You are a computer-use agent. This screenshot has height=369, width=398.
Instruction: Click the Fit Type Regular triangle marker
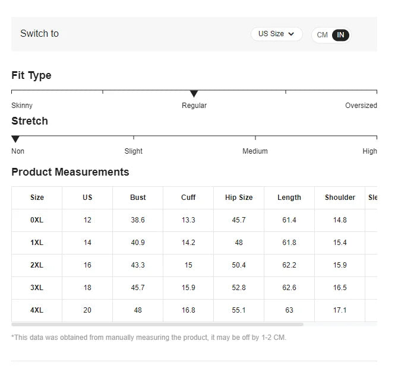194,94
